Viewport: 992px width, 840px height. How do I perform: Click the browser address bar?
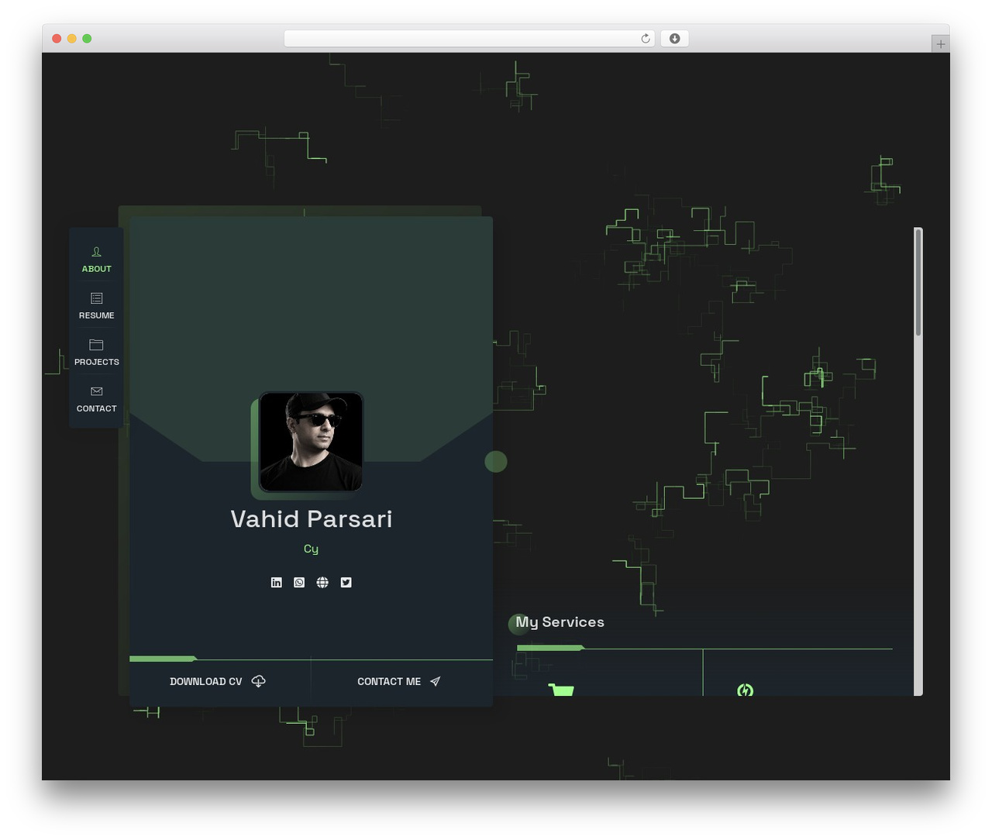[469, 39]
